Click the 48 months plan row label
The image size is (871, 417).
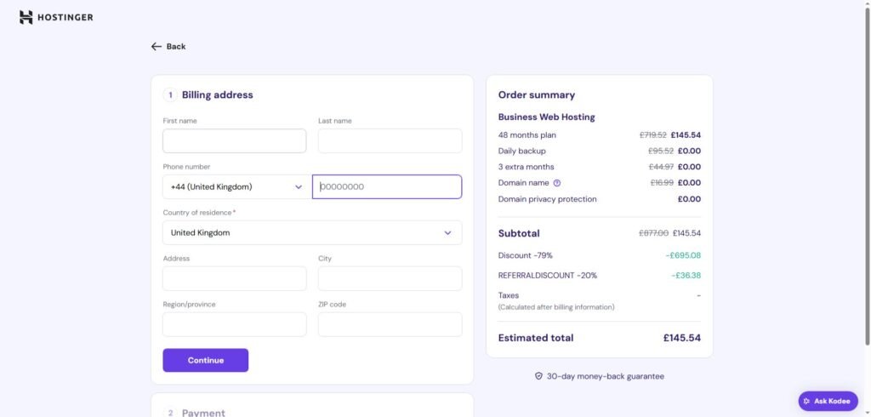(527, 135)
